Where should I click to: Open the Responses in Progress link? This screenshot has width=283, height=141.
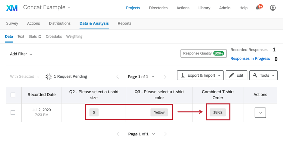click(x=250, y=58)
